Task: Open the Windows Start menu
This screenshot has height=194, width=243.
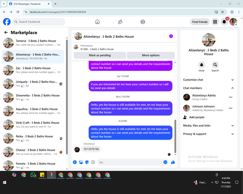Action: point(4,182)
